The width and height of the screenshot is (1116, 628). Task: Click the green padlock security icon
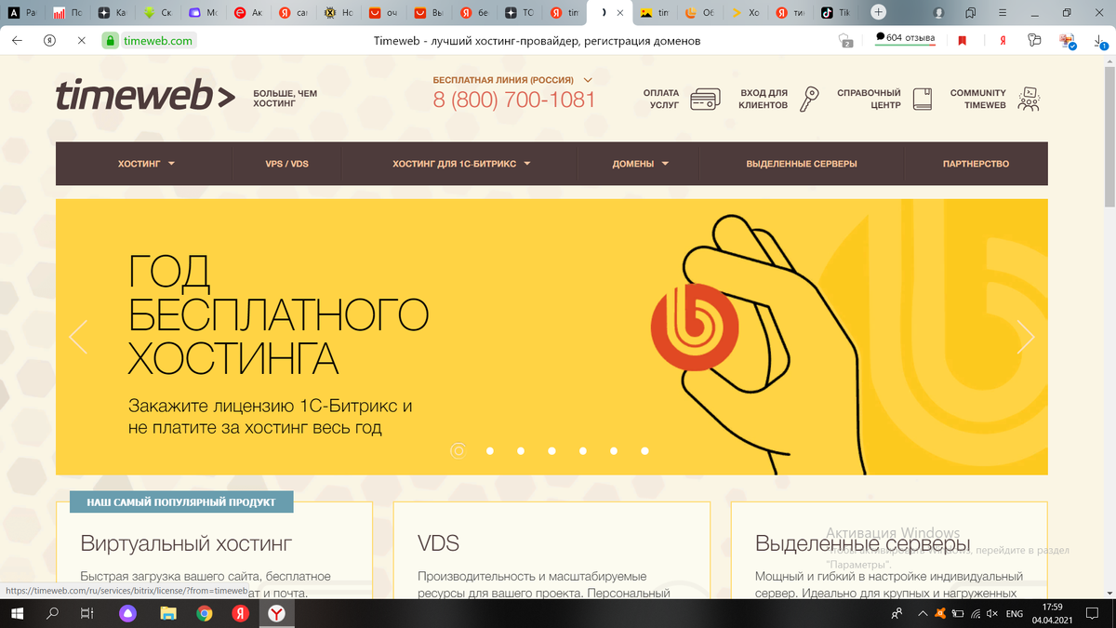110,41
